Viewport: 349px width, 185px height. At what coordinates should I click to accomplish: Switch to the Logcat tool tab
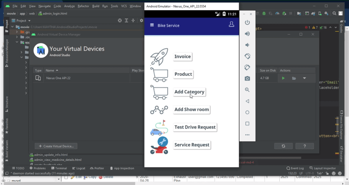click(x=78, y=168)
